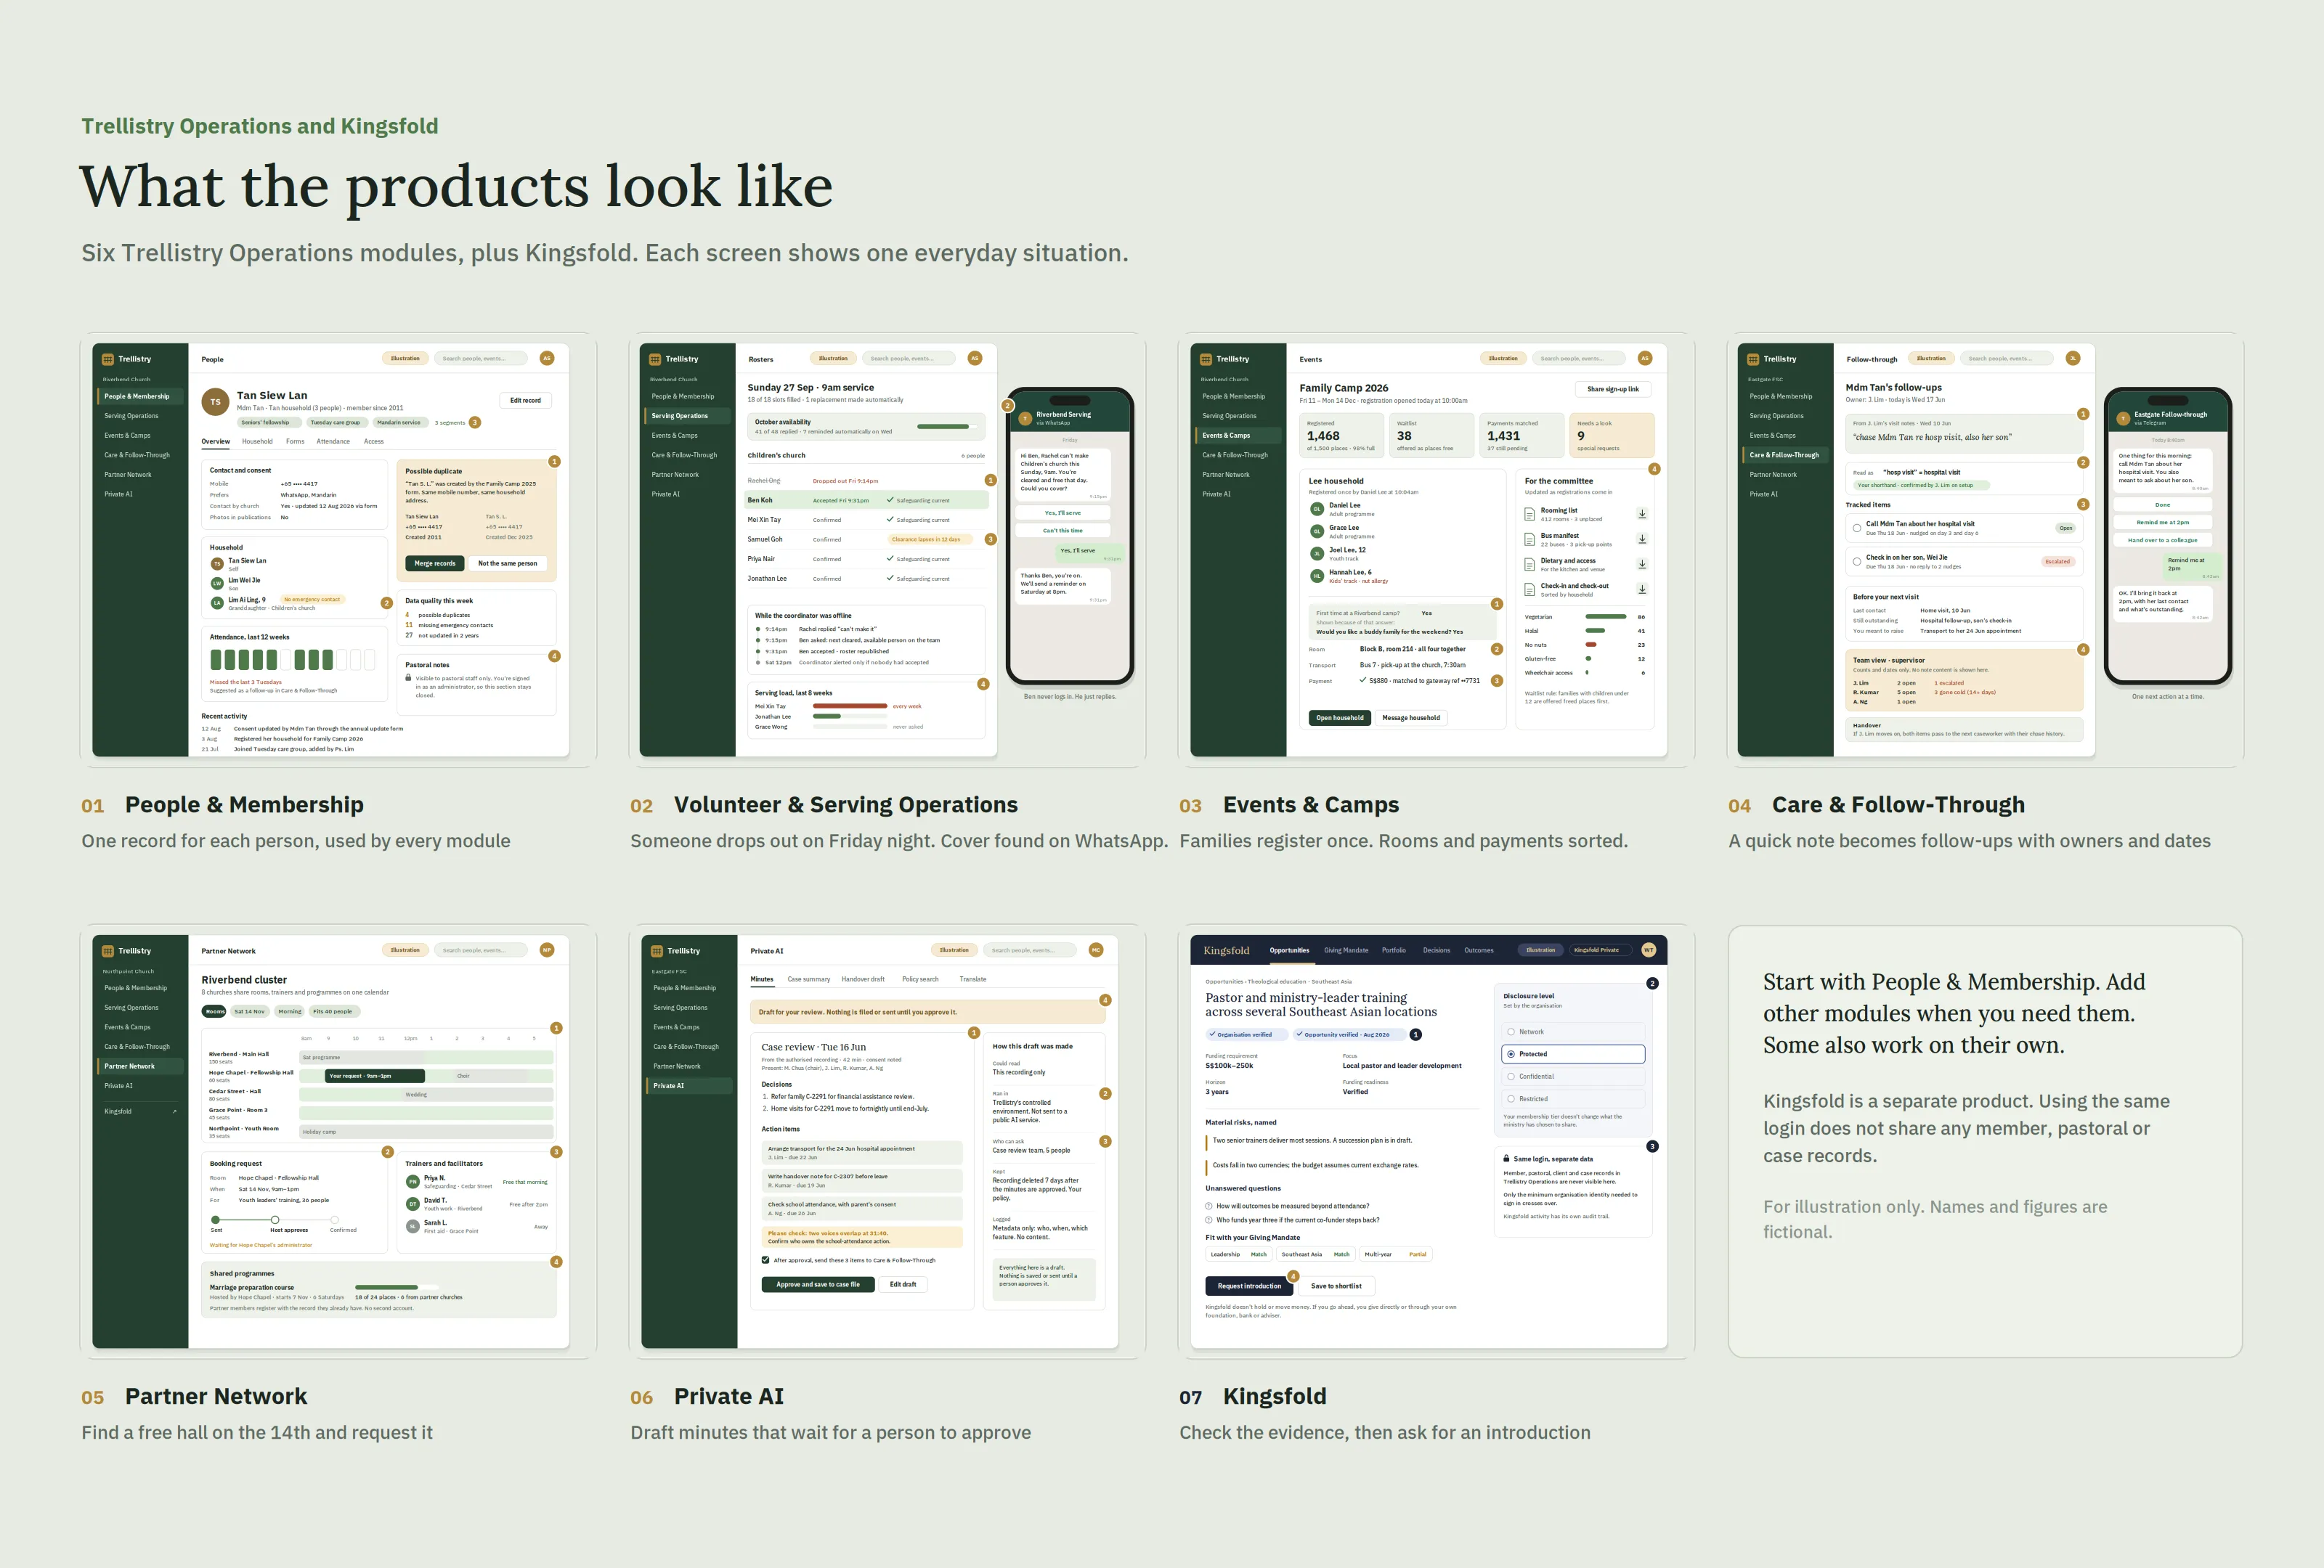Screen dimensions: 2324x1568
Task: Click the Trellistry logo in the People screen
Action: pos(108,359)
